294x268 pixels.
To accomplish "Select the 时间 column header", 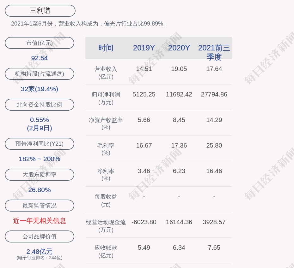I will pos(106,48).
